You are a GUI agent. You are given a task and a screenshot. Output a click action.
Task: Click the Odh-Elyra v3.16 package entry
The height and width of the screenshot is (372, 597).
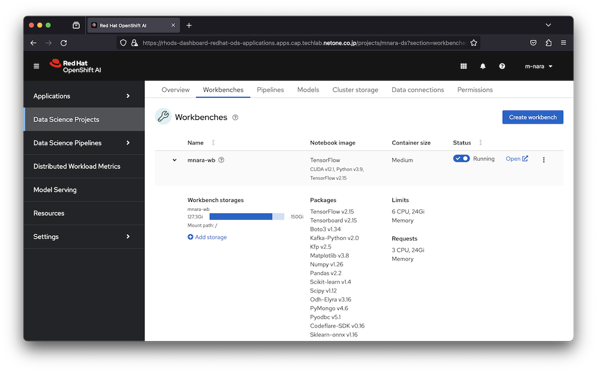(331, 300)
